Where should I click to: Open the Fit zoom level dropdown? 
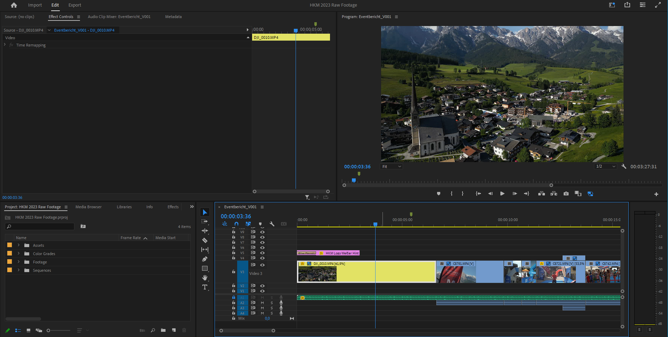click(391, 167)
